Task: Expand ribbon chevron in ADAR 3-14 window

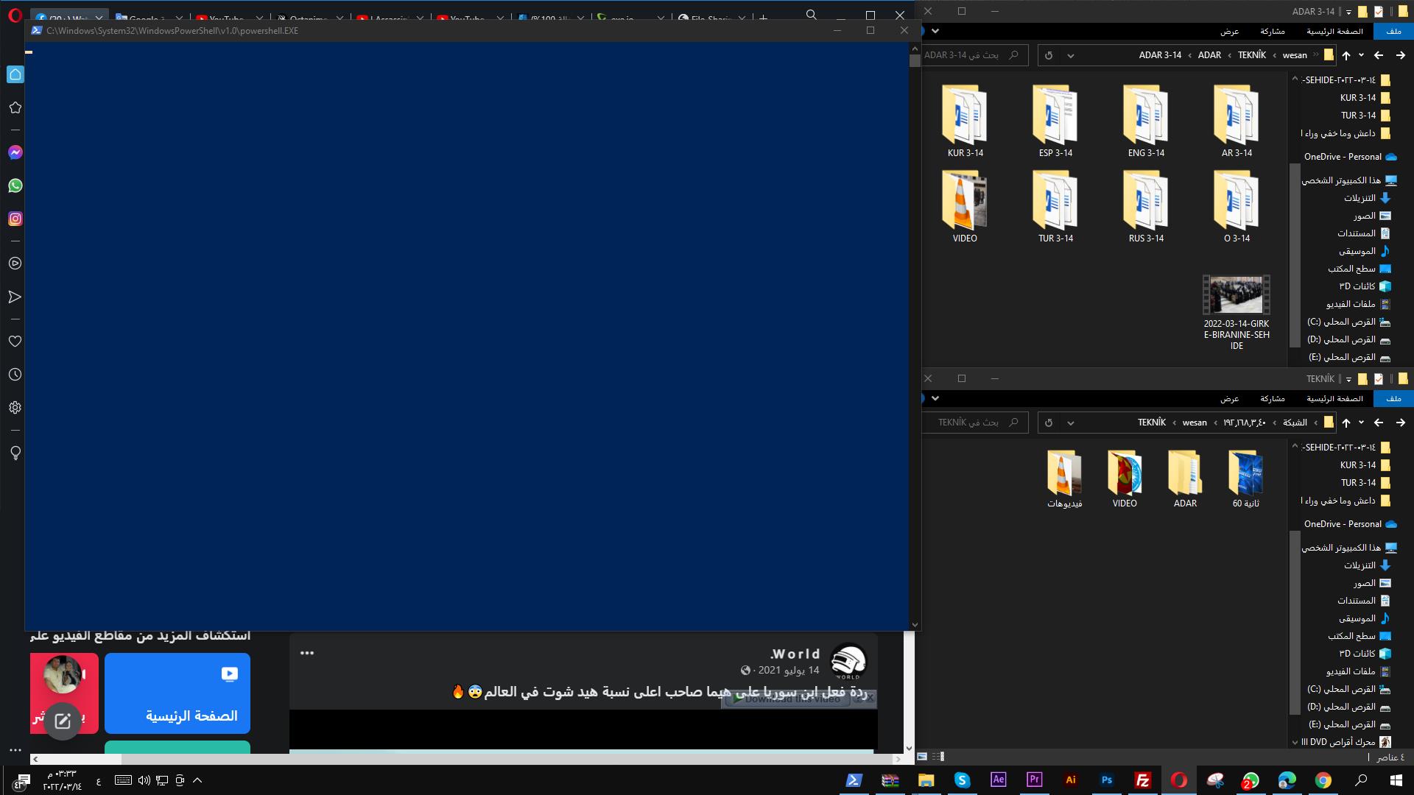Action: coord(935,31)
